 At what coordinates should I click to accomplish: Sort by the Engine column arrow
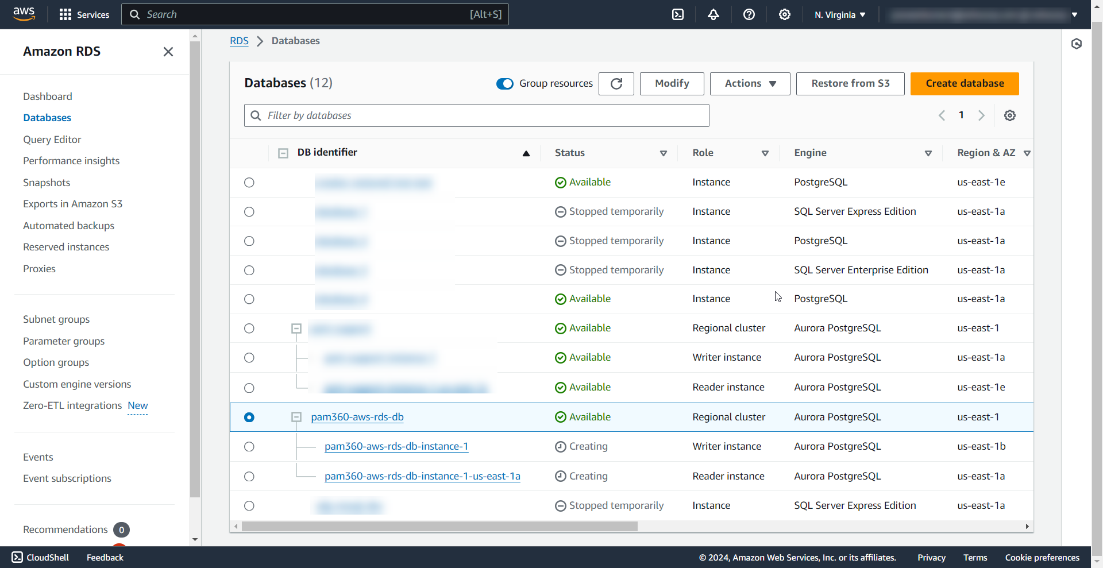click(928, 153)
